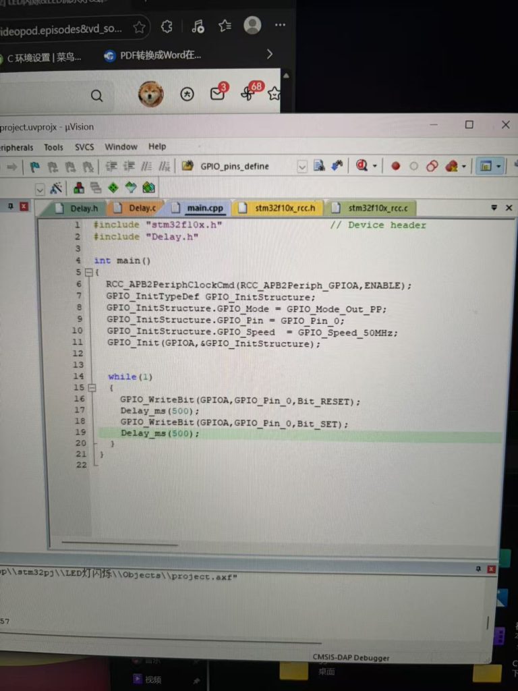
Task: Click the Insert/Remove Breakpoint red dot icon
Action: click(396, 166)
